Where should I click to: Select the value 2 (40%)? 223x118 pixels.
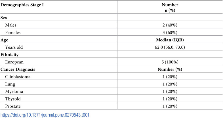coord(170,25)
